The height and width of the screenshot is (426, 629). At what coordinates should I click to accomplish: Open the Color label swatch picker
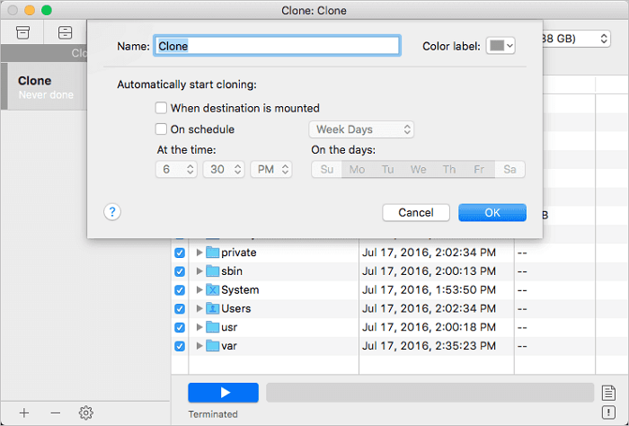tap(500, 46)
